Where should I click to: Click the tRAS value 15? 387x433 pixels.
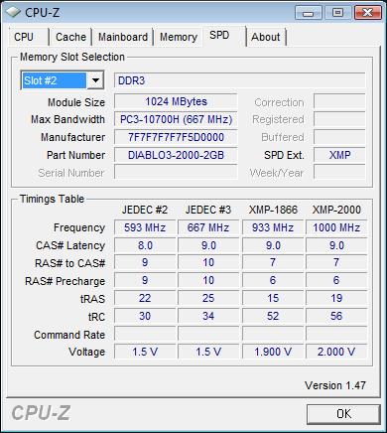(x=273, y=298)
